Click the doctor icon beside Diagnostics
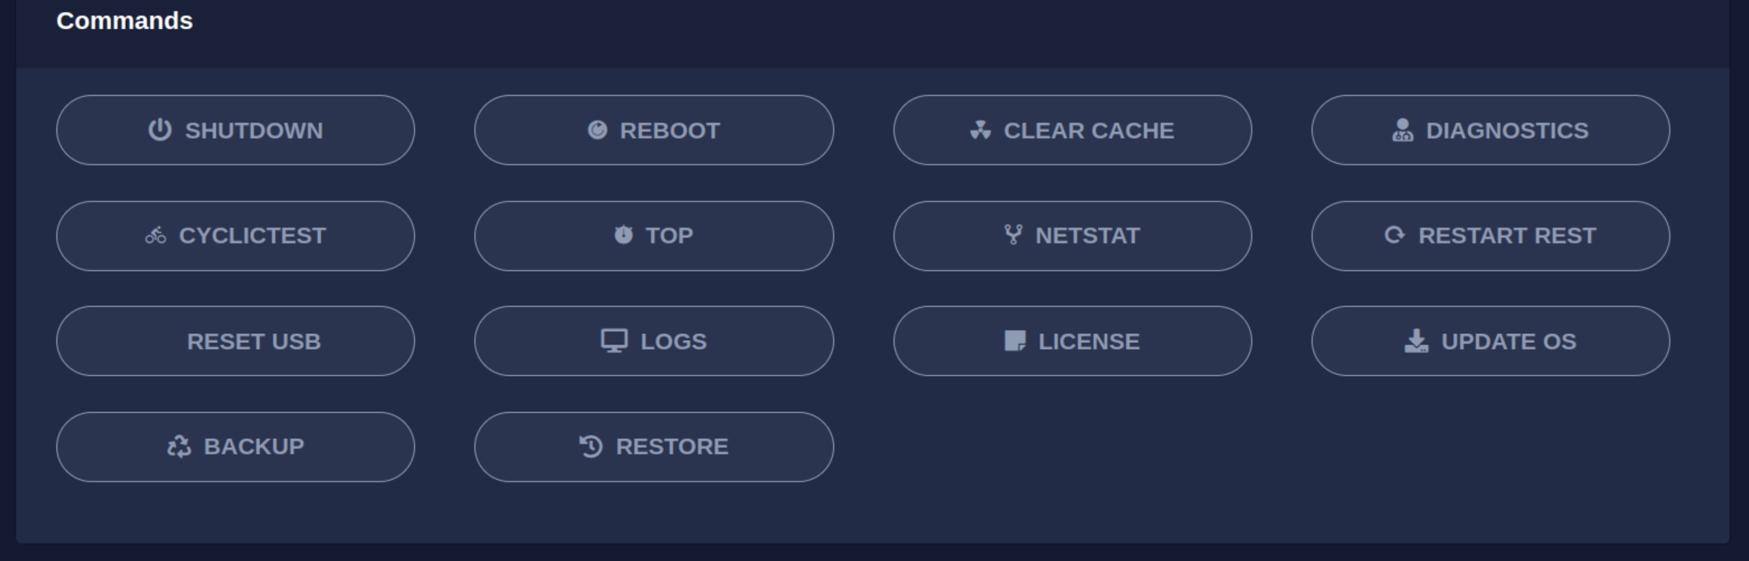This screenshot has width=1749, height=561. click(x=1402, y=130)
